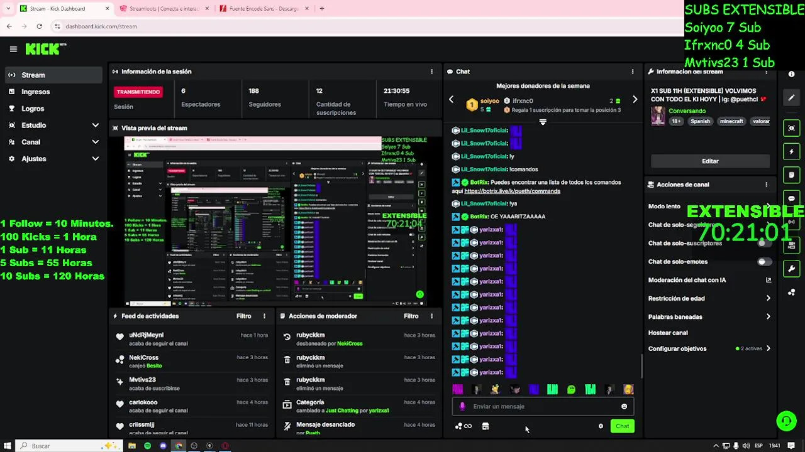805x452 pixels.
Task: Open Filtro in Acciones de moderador
Action: [411, 316]
